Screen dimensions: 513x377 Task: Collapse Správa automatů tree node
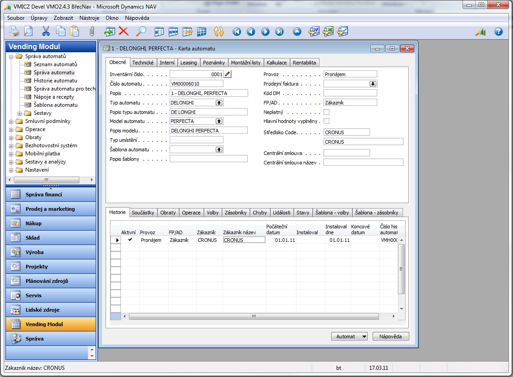click(11, 56)
